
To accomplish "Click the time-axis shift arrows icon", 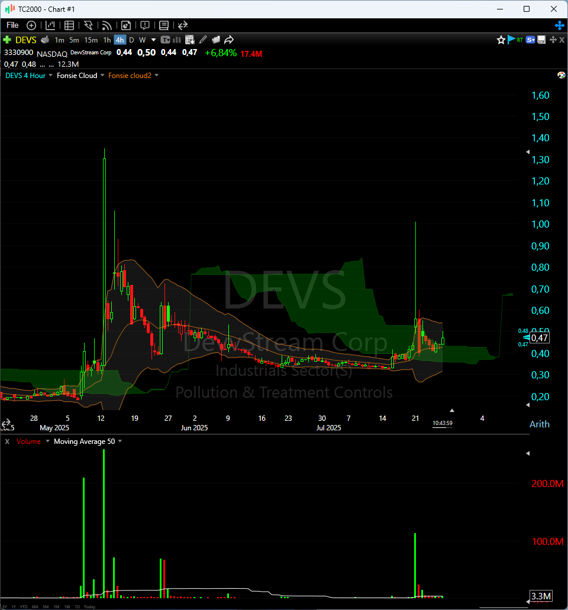I will tap(6, 423).
